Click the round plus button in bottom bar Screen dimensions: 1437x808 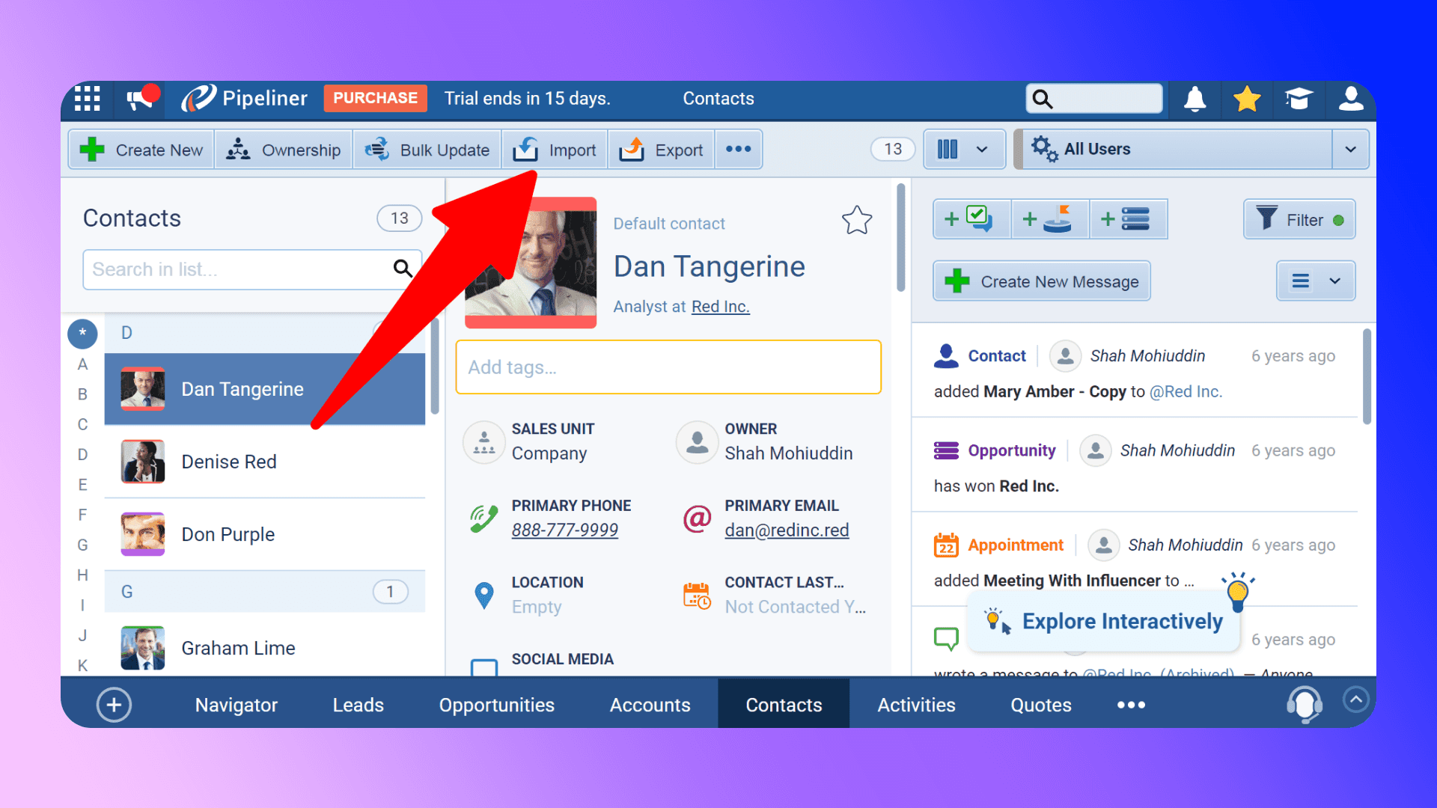[x=114, y=705]
